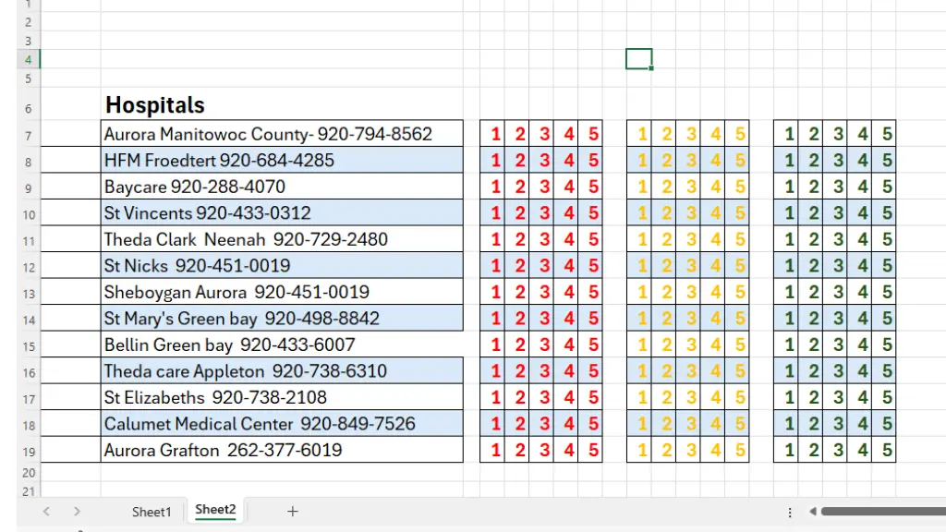This screenshot has height=532, width=946.
Task: Select row header 19
Action: coord(29,451)
